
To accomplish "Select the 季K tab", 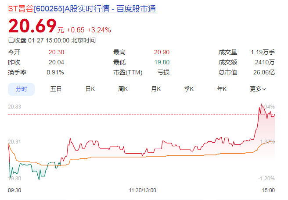I will pos(189,89).
